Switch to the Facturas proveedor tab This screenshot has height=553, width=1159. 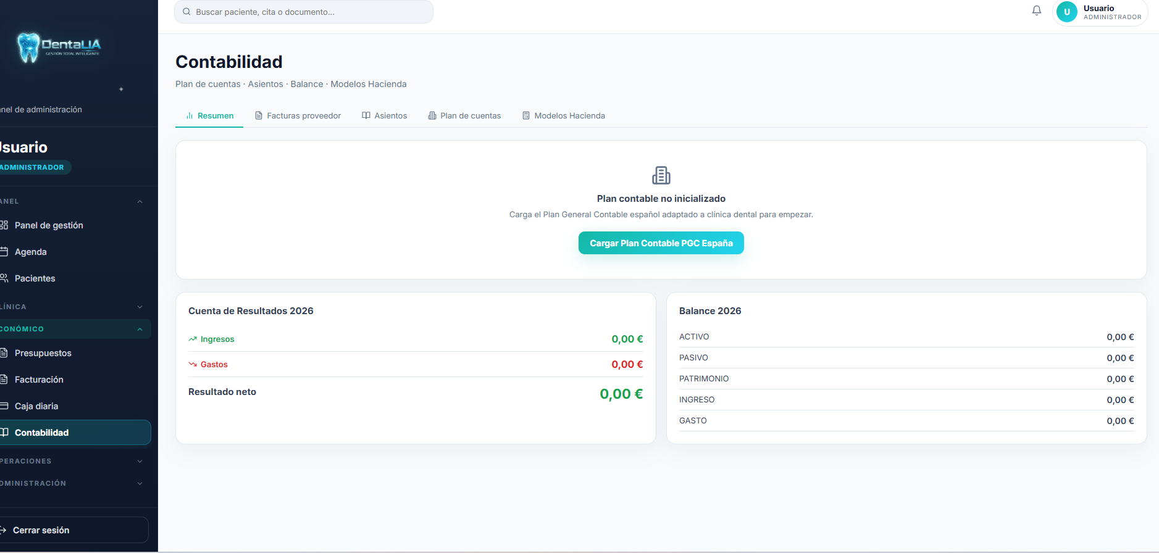click(x=298, y=115)
